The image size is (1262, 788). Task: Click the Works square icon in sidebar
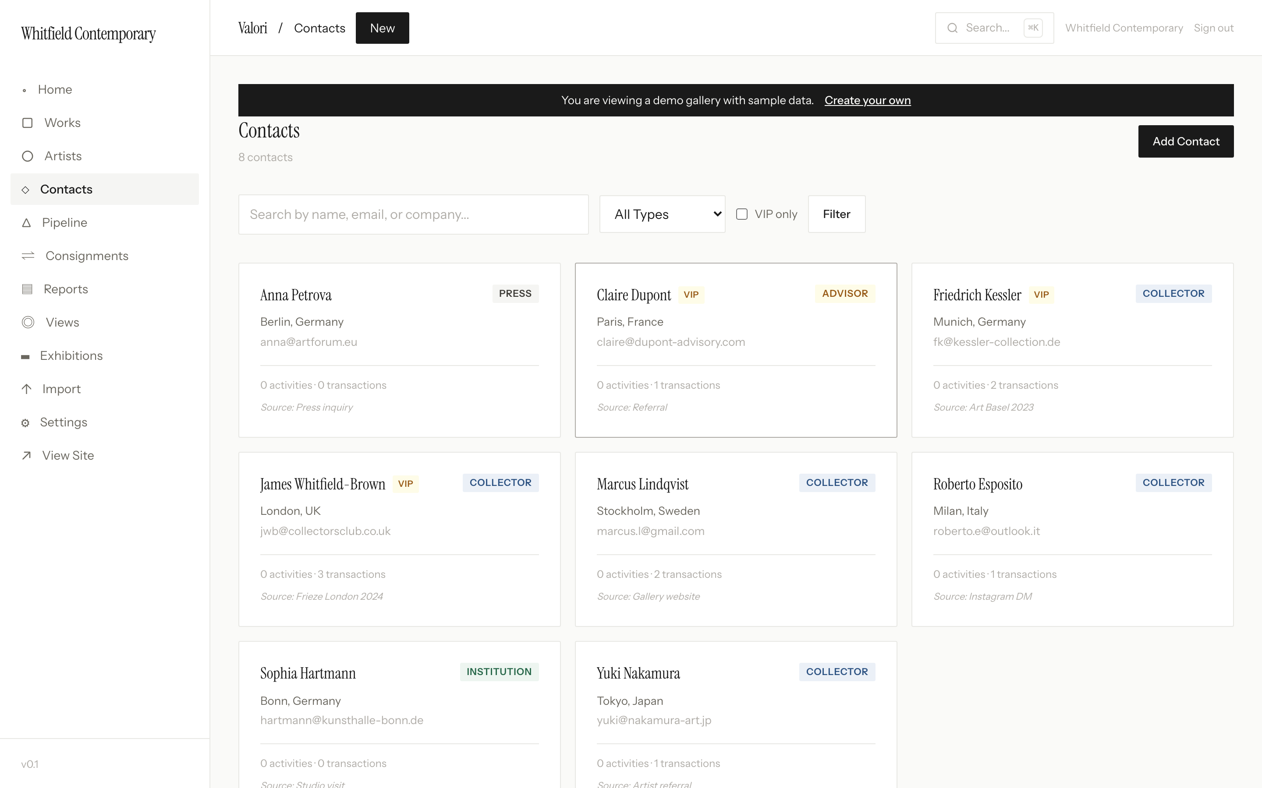(28, 123)
